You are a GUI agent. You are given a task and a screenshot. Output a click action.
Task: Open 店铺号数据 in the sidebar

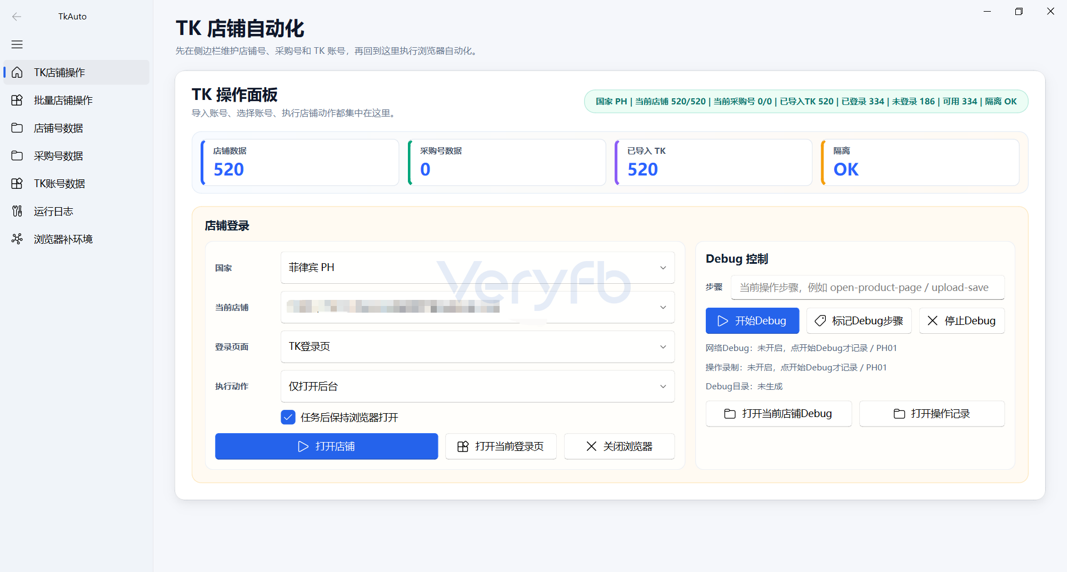pos(77,128)
